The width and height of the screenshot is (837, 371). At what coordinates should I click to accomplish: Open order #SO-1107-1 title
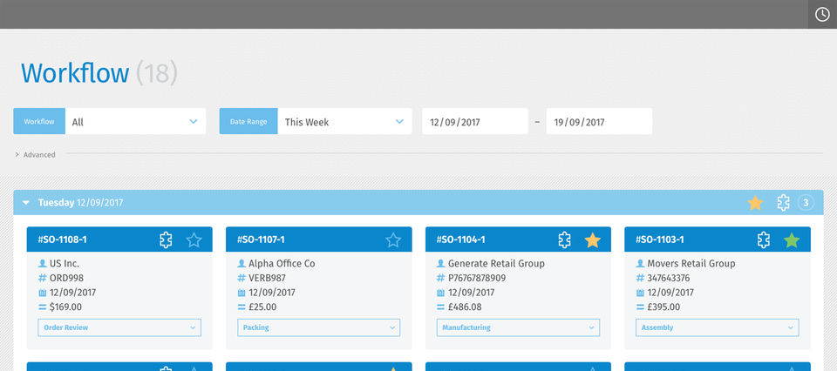tap(261, 239)
